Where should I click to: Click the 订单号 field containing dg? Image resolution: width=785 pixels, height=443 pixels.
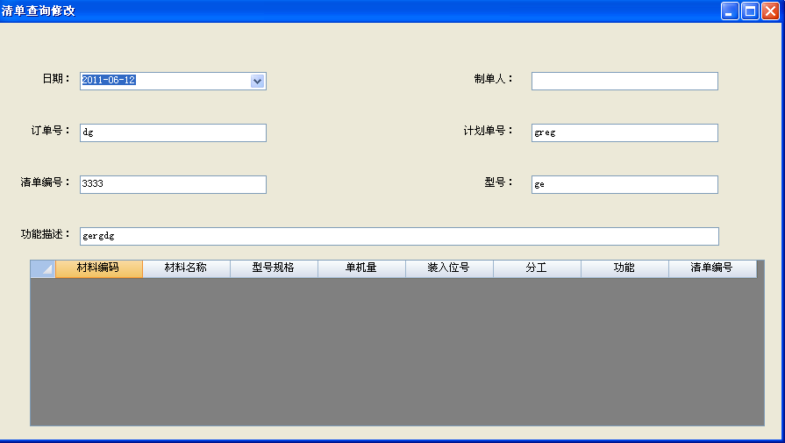[x=173, y=132]
